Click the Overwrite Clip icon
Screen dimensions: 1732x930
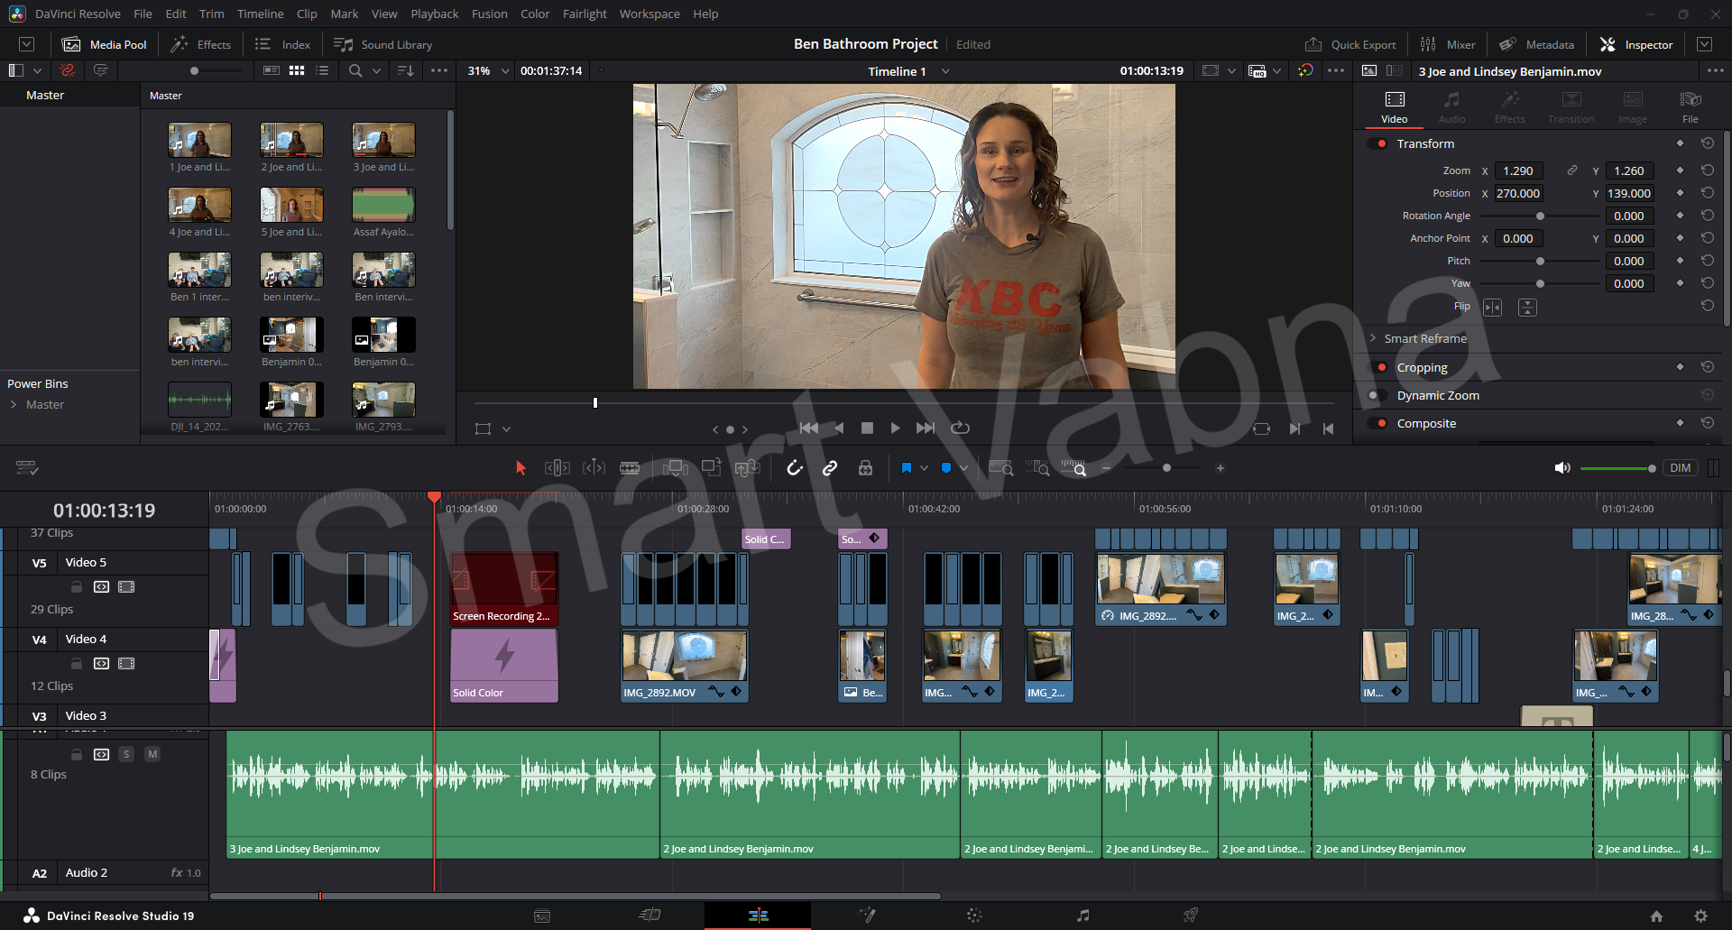[x=712, y=467]
